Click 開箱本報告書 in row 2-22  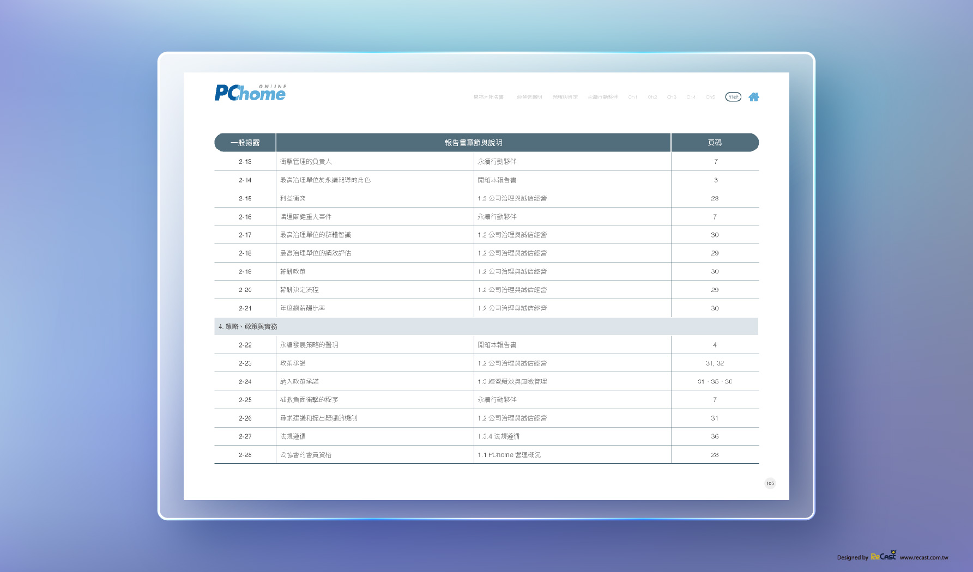(x=497, y=345)
